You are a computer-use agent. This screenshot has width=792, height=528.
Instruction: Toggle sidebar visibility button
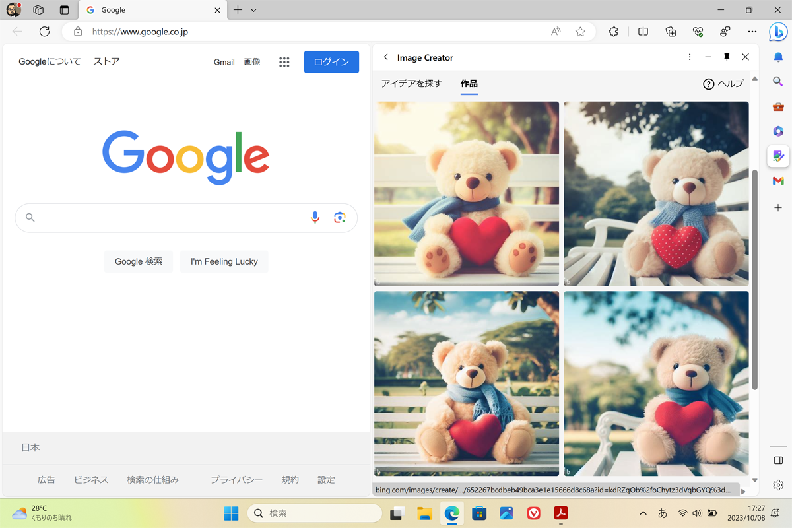778,460
